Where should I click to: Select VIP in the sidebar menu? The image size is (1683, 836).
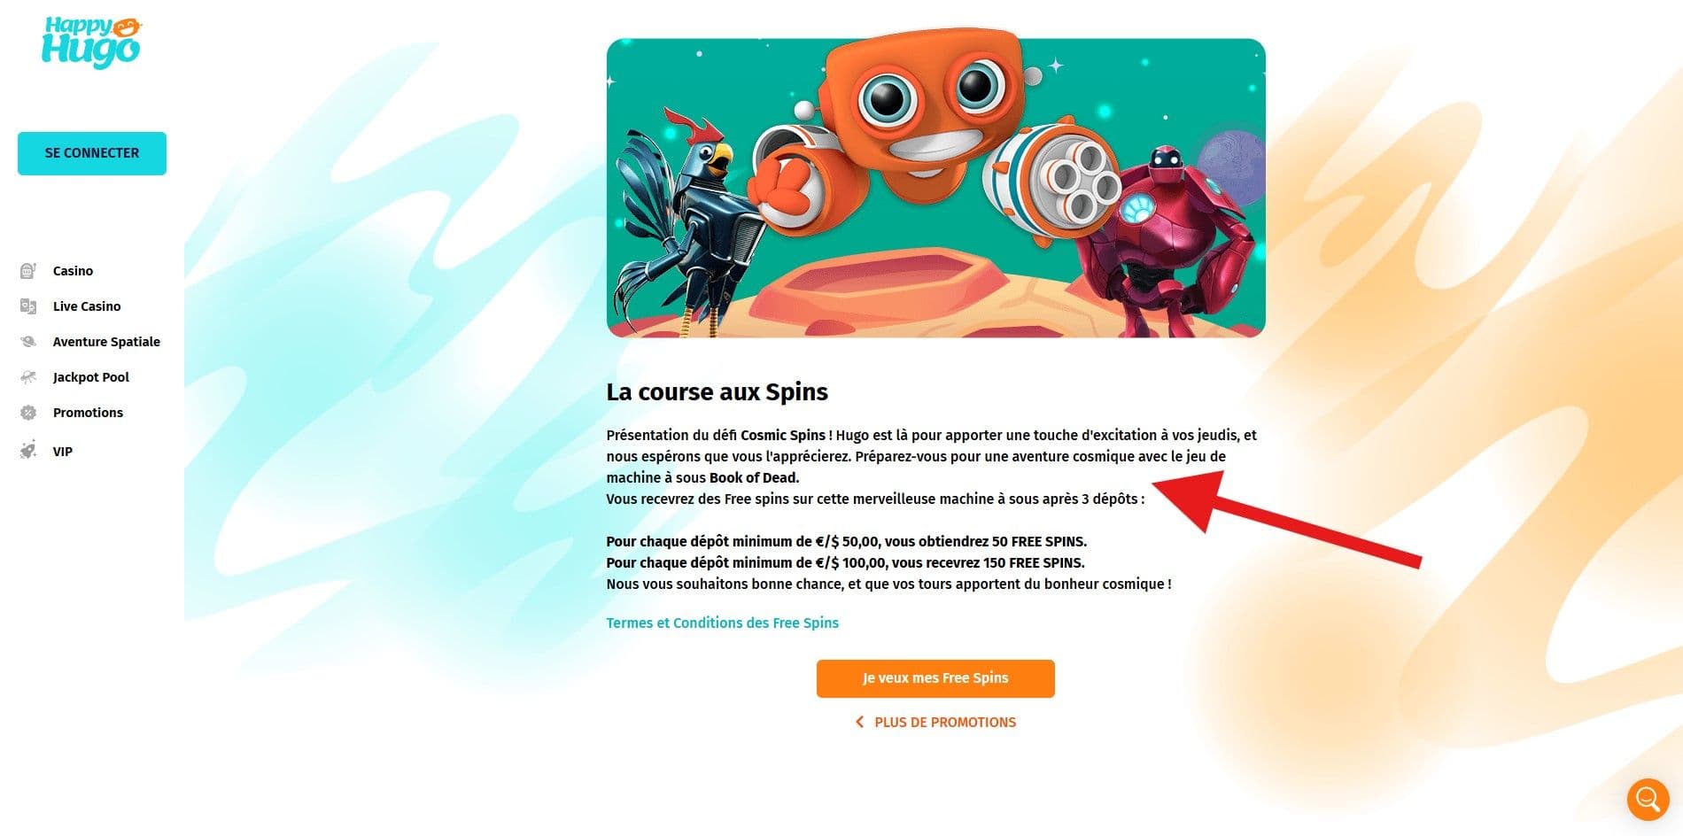(62, 452)
